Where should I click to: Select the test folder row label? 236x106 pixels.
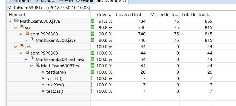(29, 47)
